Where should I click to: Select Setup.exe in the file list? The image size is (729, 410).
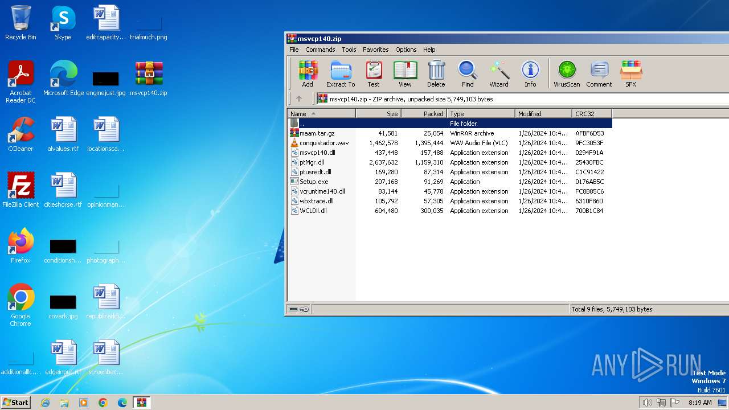click(x=450, y=182)
